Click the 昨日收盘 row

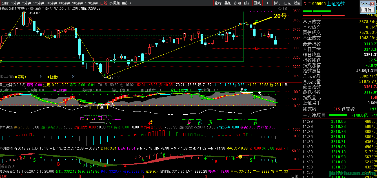click(x=340, y=55)
